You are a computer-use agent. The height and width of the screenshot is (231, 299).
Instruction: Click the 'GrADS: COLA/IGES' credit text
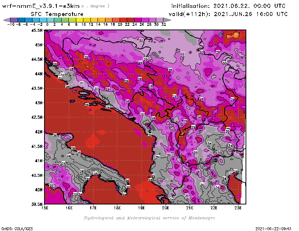click(x=17, y=229)
